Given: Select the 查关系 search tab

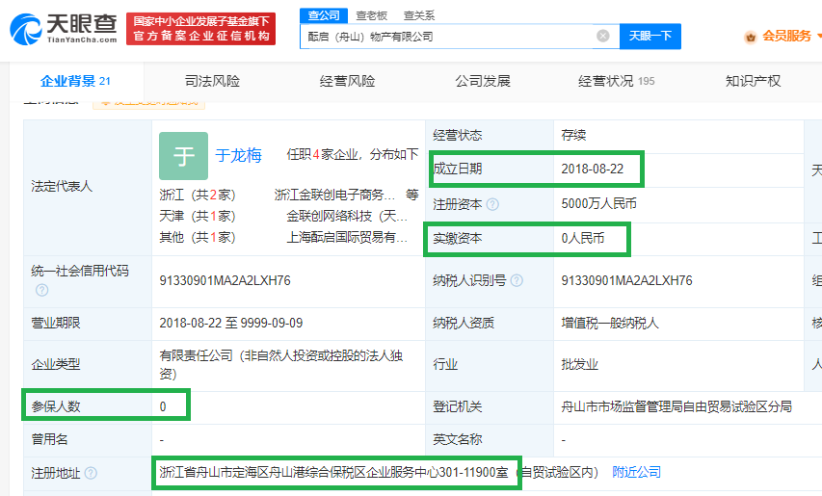Looking at the screenshot, I should (419, 15).
